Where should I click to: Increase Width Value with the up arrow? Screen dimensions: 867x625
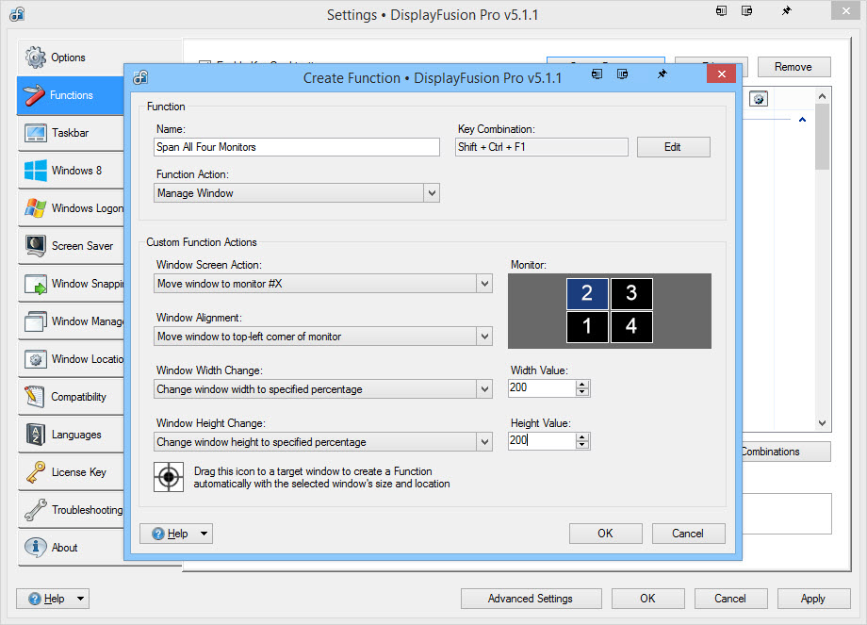click(x=582, y=385)
